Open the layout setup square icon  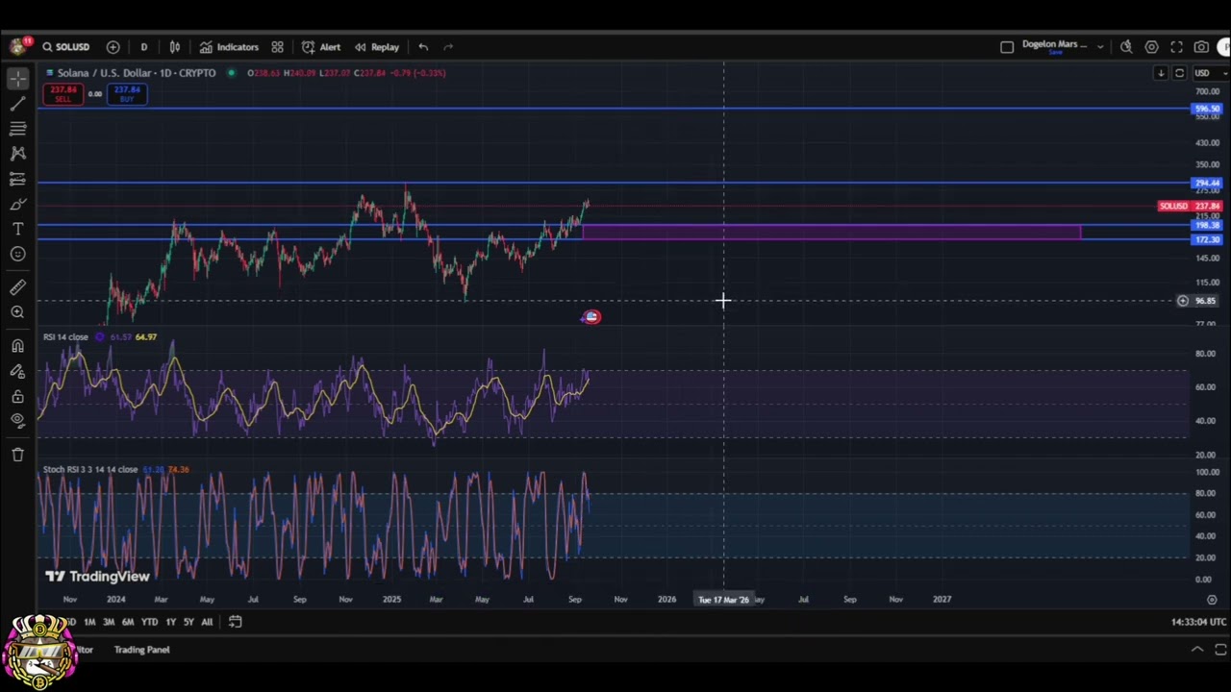tap(1007, 47)
